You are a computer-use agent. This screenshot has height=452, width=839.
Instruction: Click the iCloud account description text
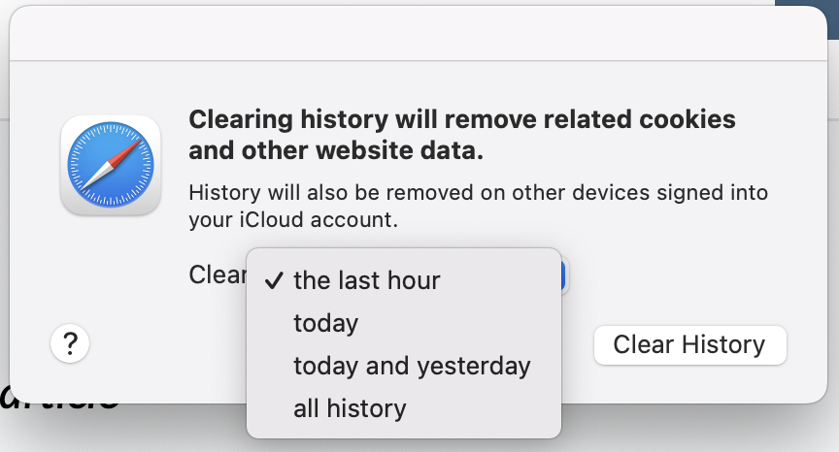point(479,206)
